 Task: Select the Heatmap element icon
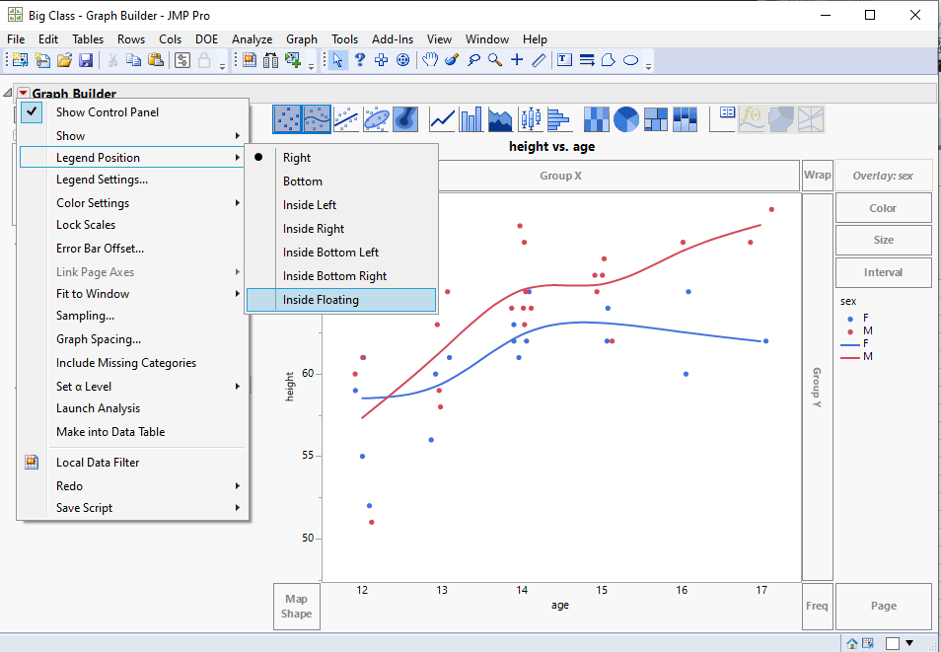point(596,119)
